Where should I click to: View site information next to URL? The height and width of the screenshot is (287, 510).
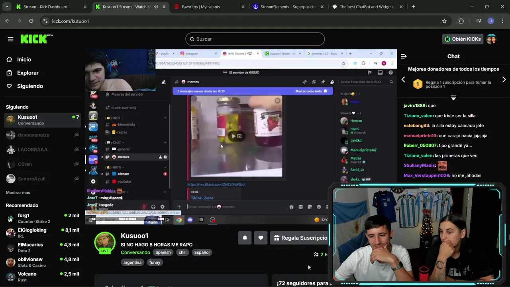click(x=45, y=21)
